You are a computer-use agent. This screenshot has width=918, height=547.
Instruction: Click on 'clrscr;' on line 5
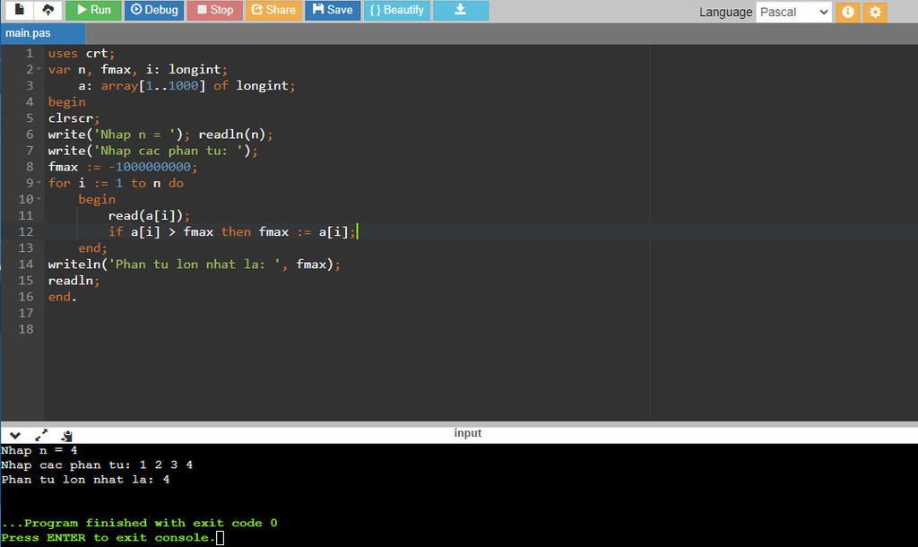point(74,118)
